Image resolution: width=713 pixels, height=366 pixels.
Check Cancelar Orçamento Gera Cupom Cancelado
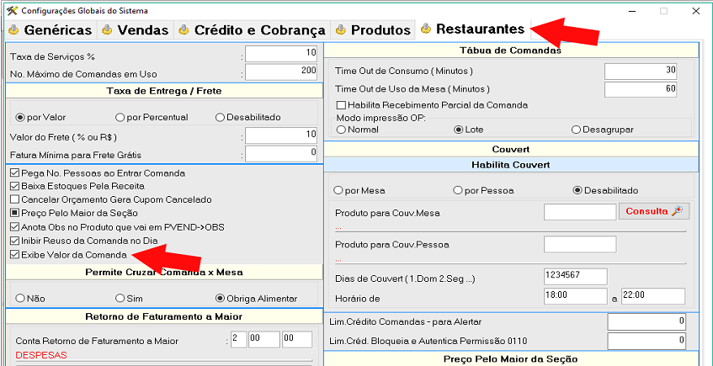15,199
